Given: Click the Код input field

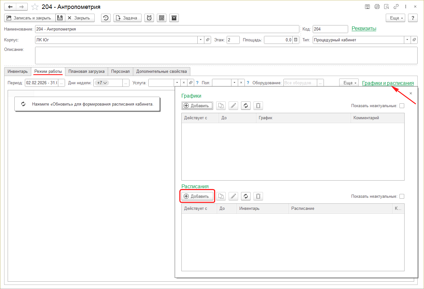Looking at the screenshot, I should coord(330,29).
